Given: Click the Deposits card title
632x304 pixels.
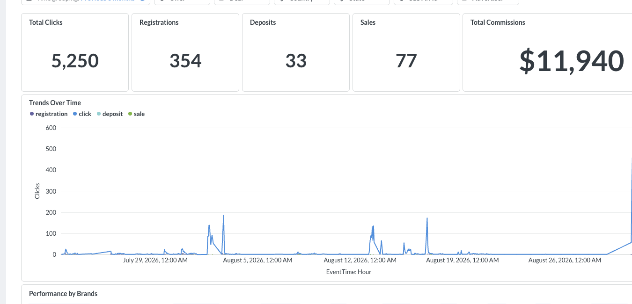Looking at the screenshot, I should [x=263, y=22].
